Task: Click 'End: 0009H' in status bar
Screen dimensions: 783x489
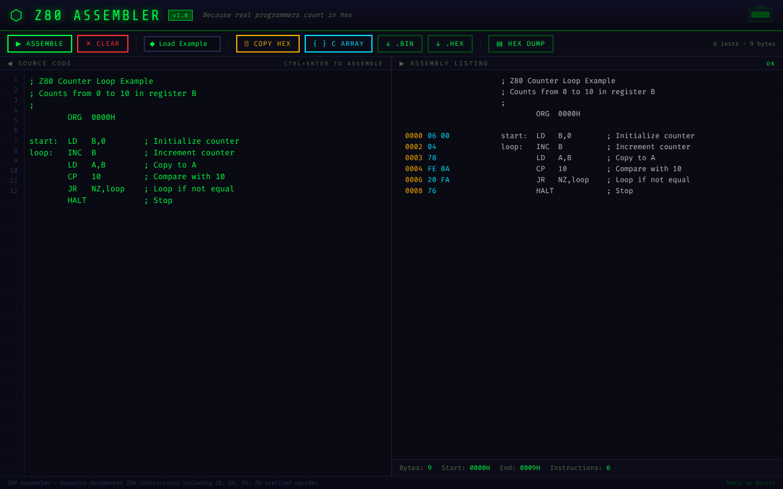Action: point(520,468)
